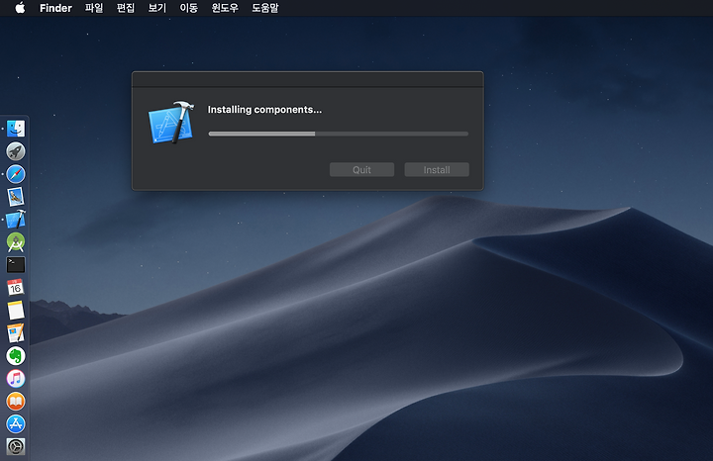Open the 윈도우 menu
The image size is (713, 461).
(x=225, y=8)
